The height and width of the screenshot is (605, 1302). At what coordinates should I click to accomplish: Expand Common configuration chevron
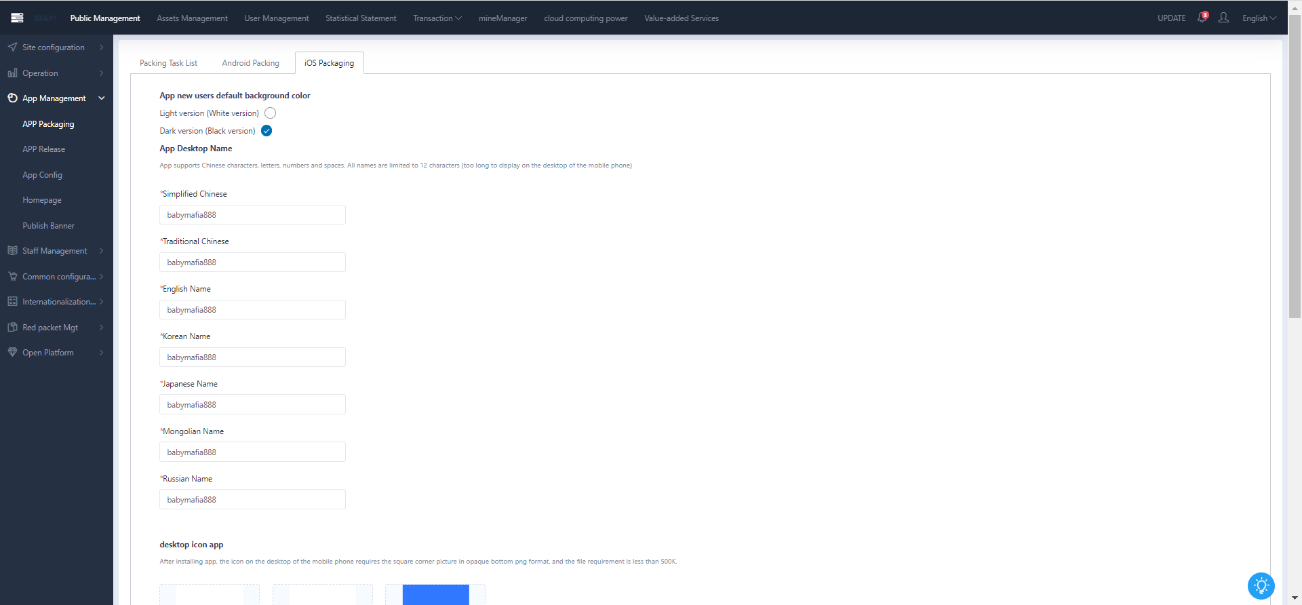102,276
